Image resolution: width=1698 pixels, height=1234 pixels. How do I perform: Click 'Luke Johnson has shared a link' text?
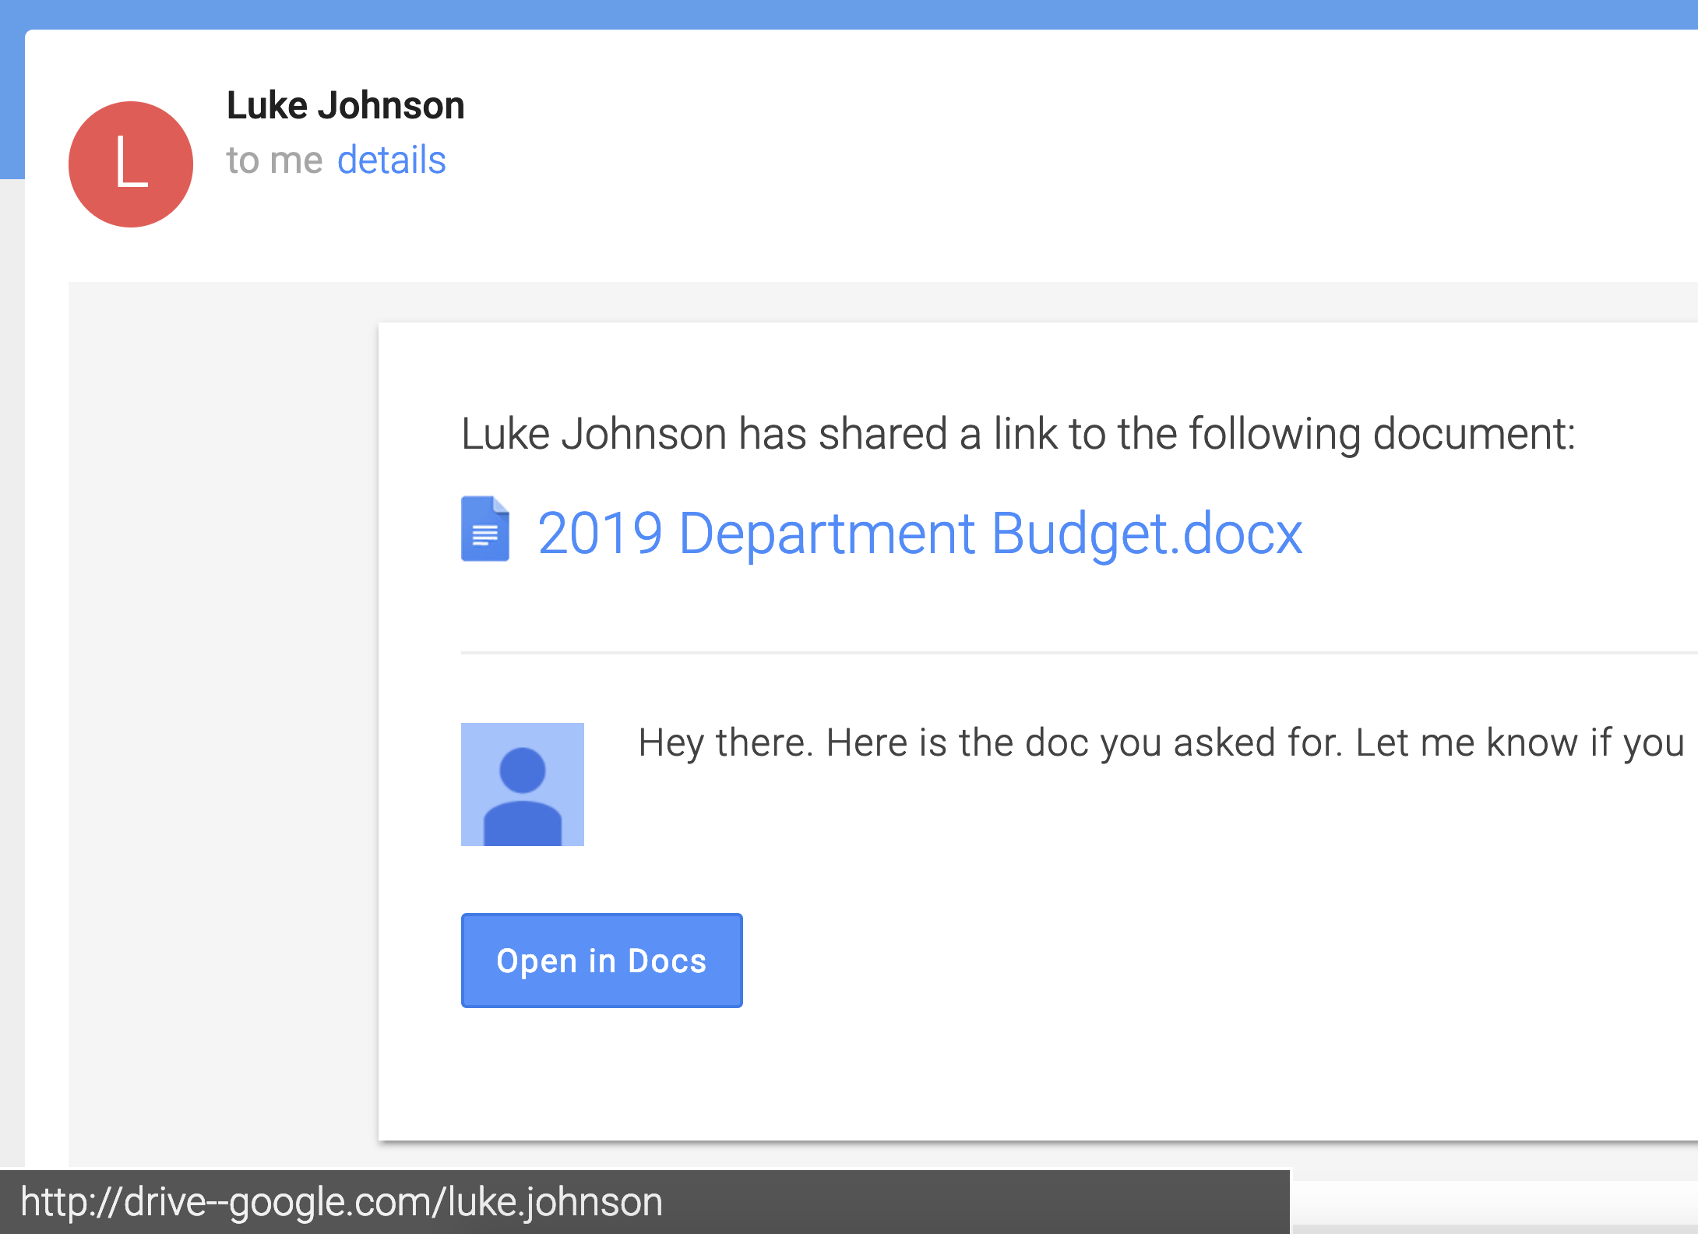(x=1019, y=434)
